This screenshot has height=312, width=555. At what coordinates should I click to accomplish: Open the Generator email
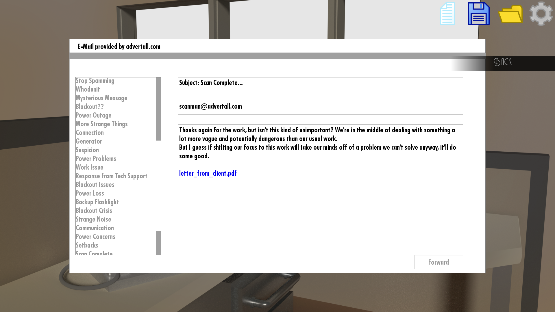click(89, 142)
